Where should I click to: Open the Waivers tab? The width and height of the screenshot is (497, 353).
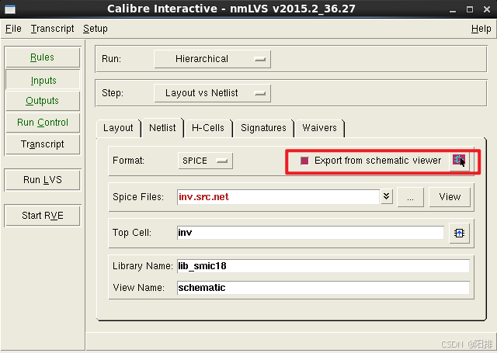click(x=319, y=128)
